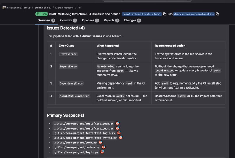
Task: Click target emoji beside auth.py
Action: (100, 143)
